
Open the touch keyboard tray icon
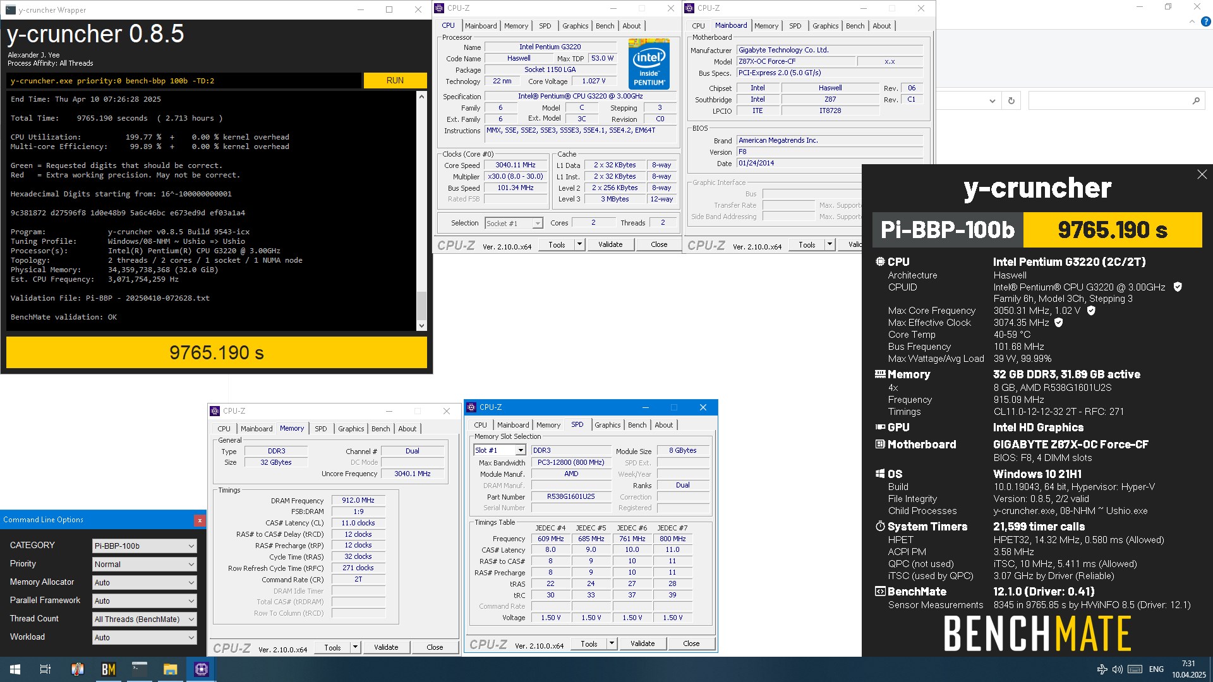coord(1135,669)
